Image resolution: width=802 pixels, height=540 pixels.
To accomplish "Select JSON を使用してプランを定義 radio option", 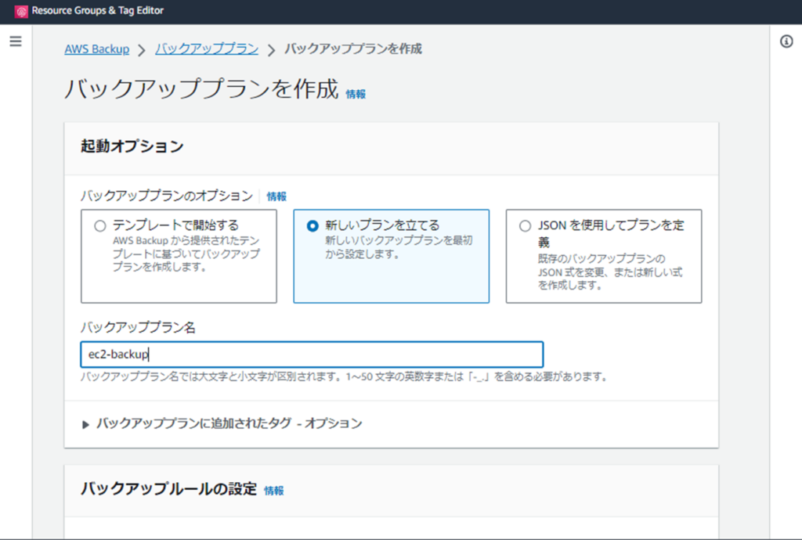I will tap(525, 226).
